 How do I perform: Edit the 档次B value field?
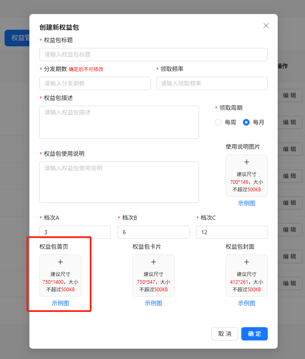153,232
